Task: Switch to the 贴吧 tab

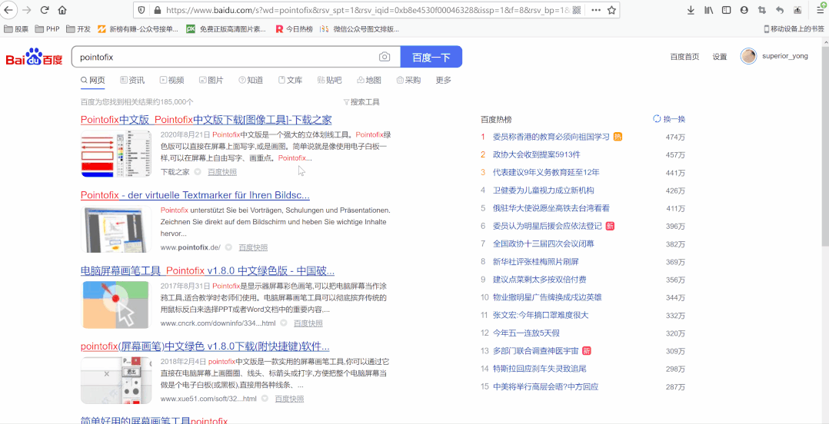Action: pos(329,80)
